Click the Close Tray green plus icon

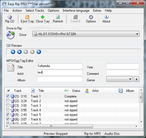[x=43, y=17]
